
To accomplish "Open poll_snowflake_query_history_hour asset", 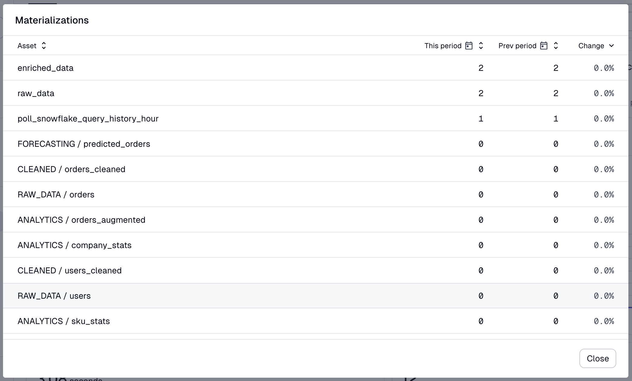I will pyautogui.click(x=88, y=119).
